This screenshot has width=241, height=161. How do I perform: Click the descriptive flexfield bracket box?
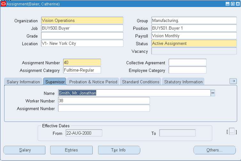(x=232, y=131)
